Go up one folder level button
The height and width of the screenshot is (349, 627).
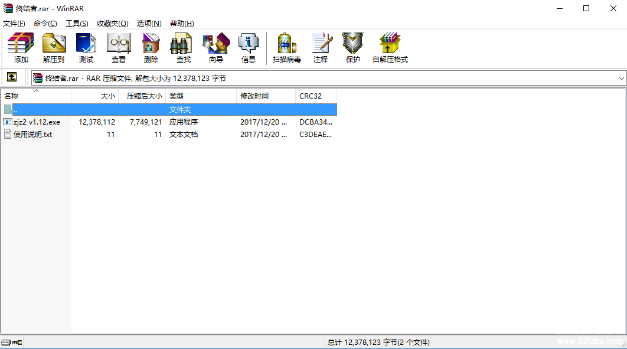point(12,77)
